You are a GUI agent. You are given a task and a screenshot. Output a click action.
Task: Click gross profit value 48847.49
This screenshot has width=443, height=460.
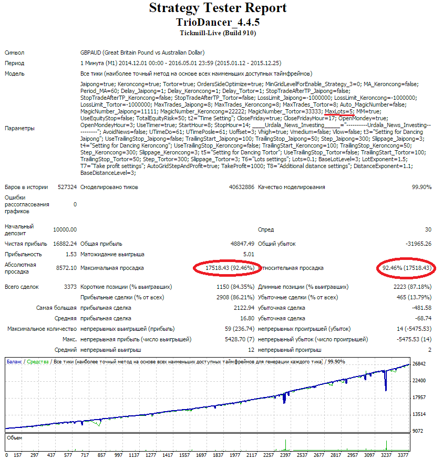click(242, 244)
